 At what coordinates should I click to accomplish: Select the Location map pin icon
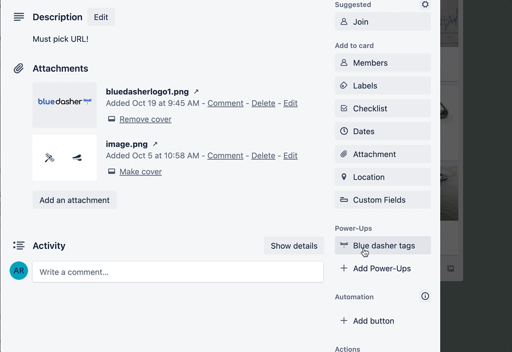(x=343, y=177)
